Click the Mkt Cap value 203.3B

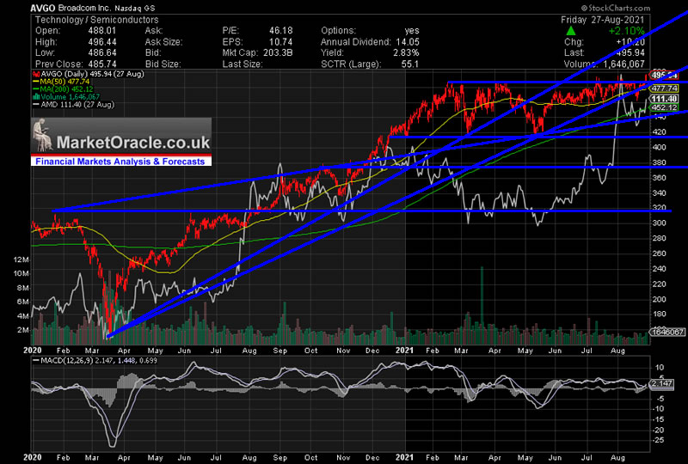pos(278,52)
